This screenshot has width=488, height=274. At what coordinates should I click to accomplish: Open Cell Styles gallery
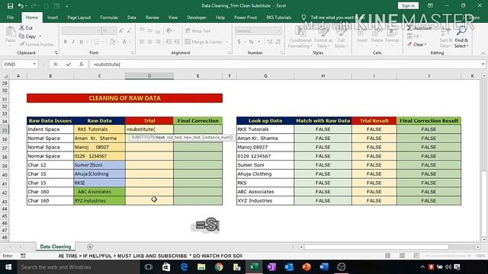pyautogui.click(x=341, y=37)
